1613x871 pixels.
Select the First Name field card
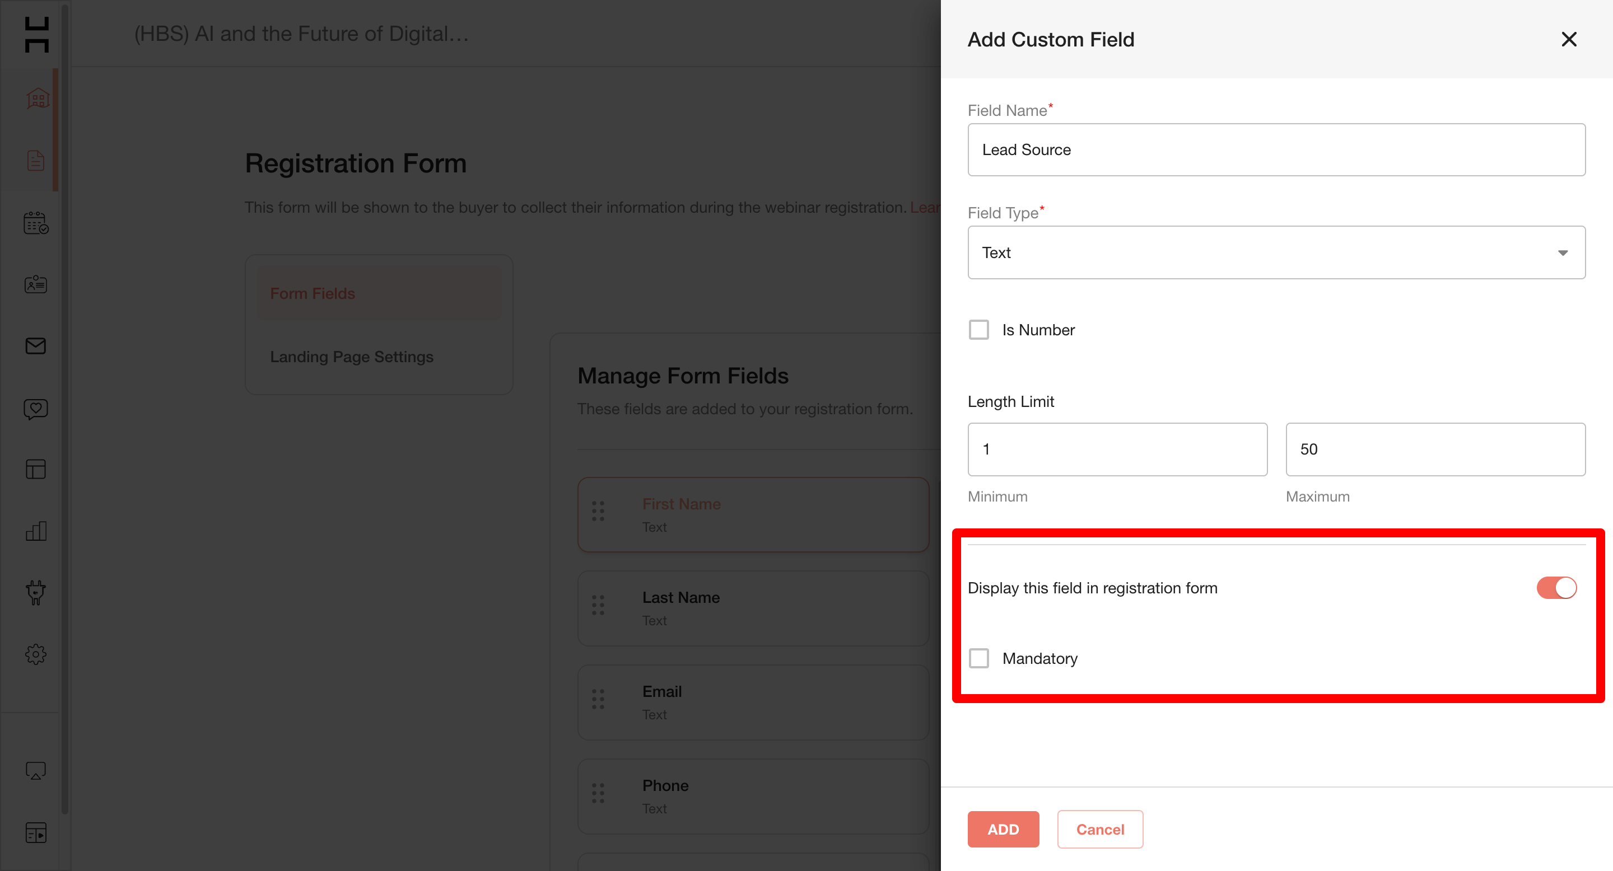[753, 515]
